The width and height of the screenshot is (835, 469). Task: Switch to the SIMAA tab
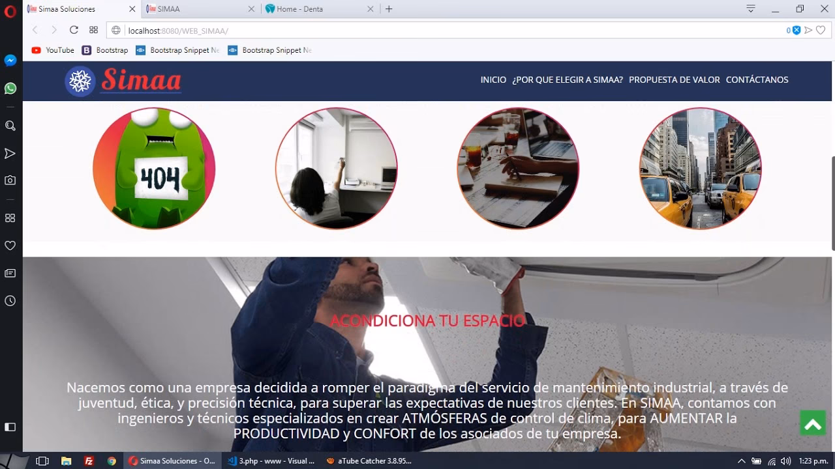point(196,9)
